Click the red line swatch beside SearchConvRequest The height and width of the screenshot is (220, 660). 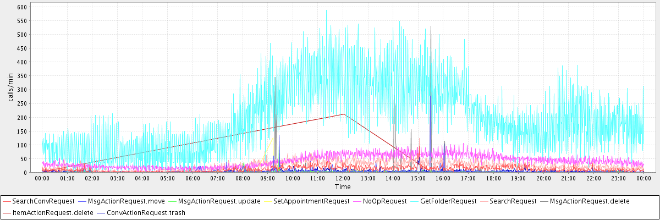(x=7, y=201)
